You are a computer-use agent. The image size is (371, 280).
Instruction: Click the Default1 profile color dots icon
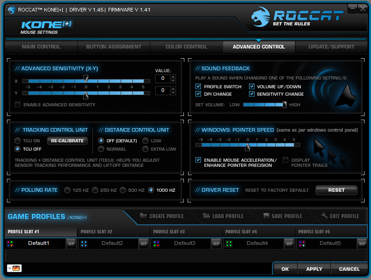point(10,243)
